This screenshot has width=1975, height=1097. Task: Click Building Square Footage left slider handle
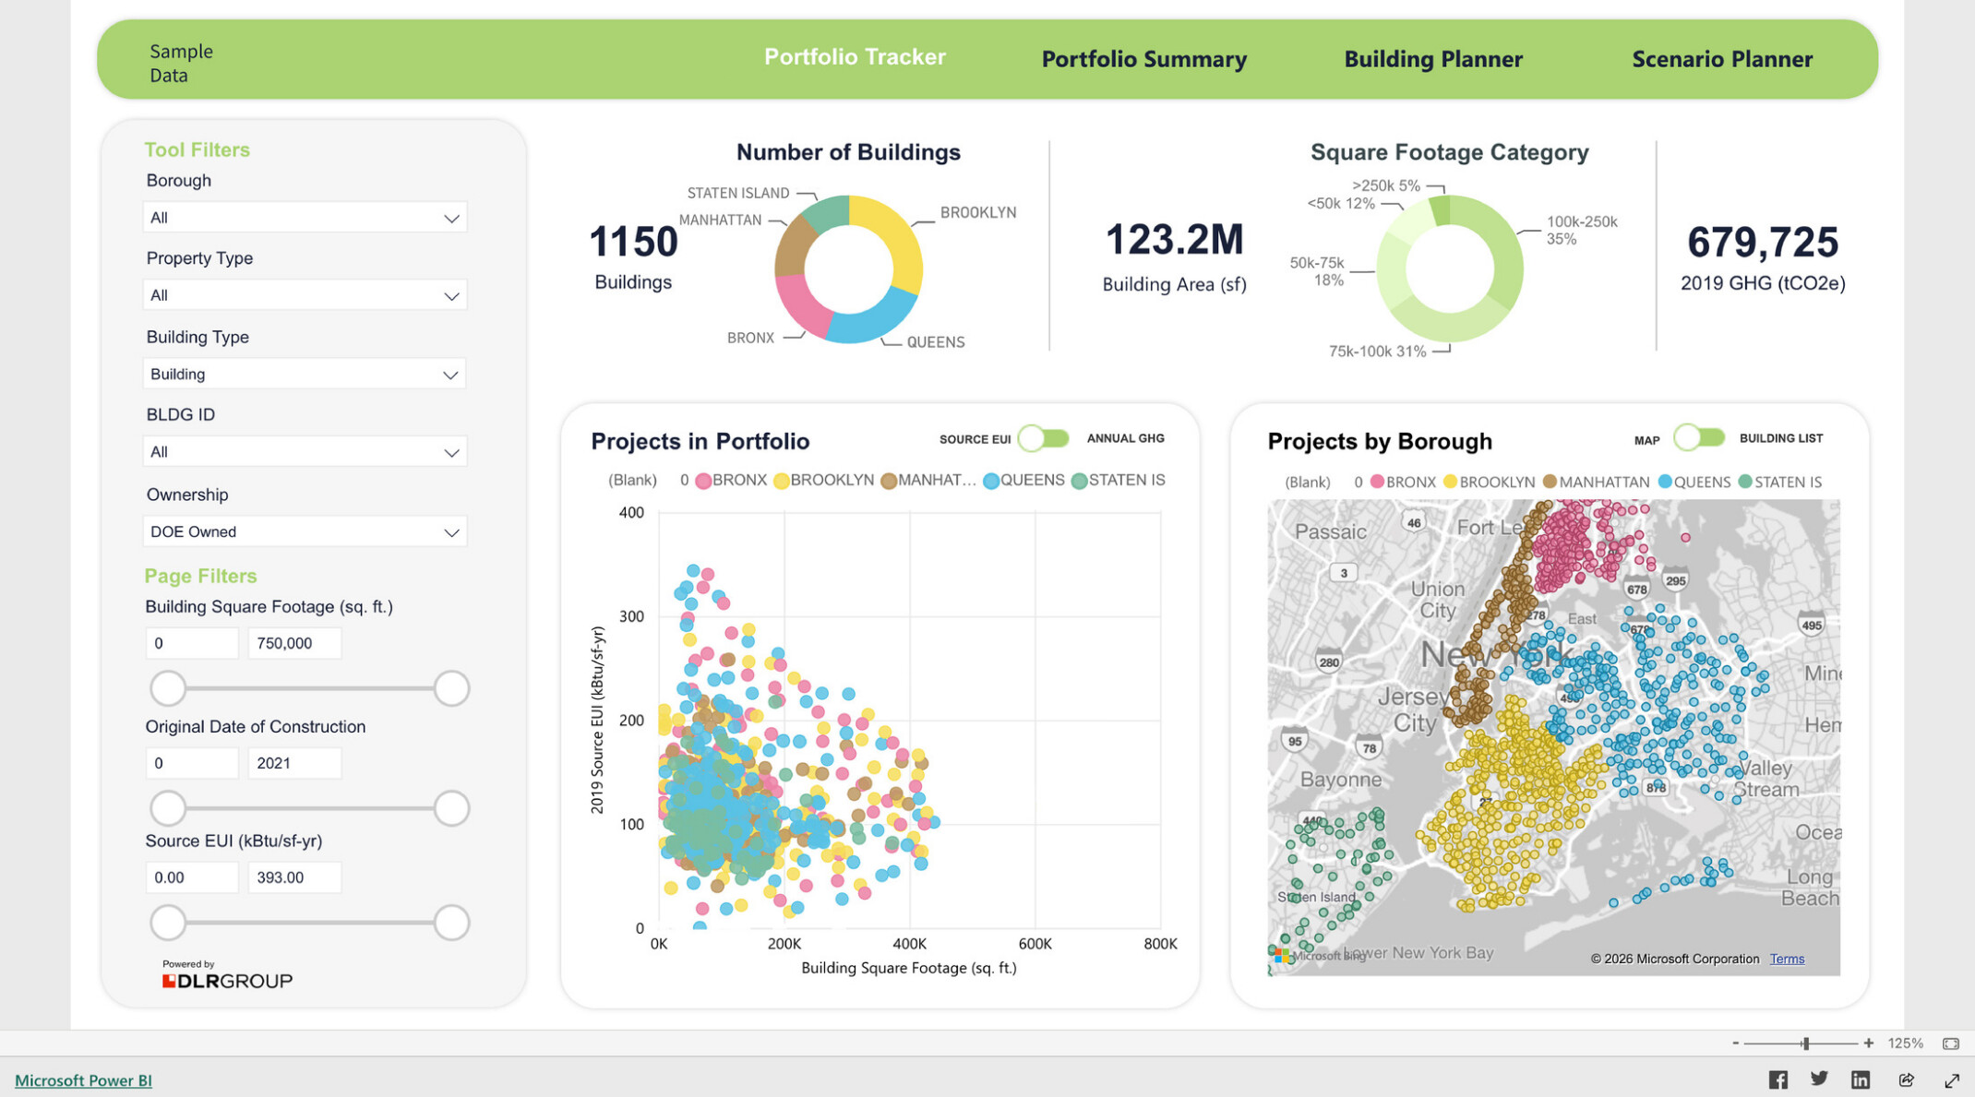[168, 688]
